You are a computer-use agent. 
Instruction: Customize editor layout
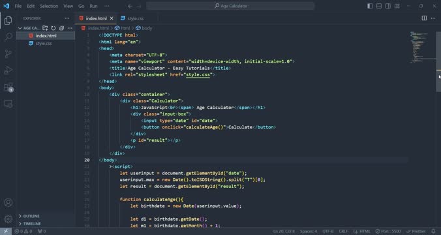pos(397,6)
